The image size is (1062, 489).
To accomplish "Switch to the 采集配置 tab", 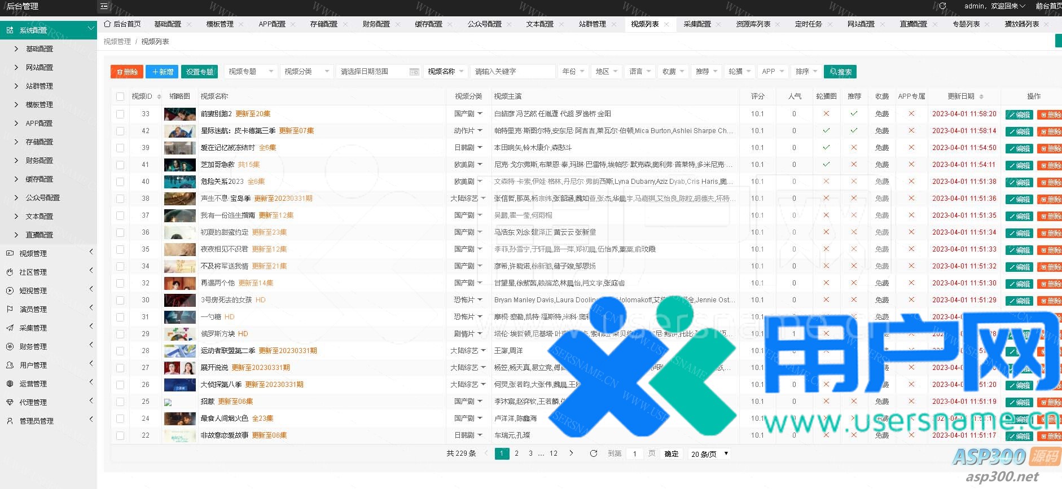I will [697, 24].
